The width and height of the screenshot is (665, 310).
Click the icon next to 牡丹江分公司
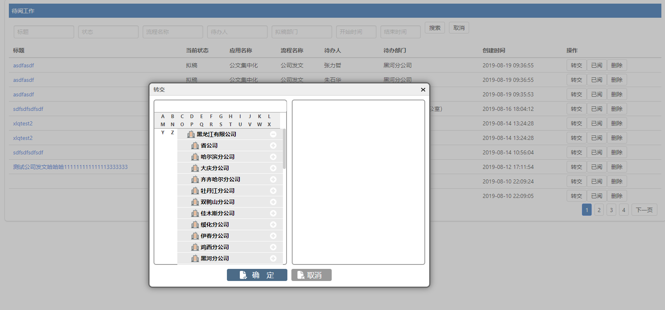pyautogui.click(x=195, y=191)
